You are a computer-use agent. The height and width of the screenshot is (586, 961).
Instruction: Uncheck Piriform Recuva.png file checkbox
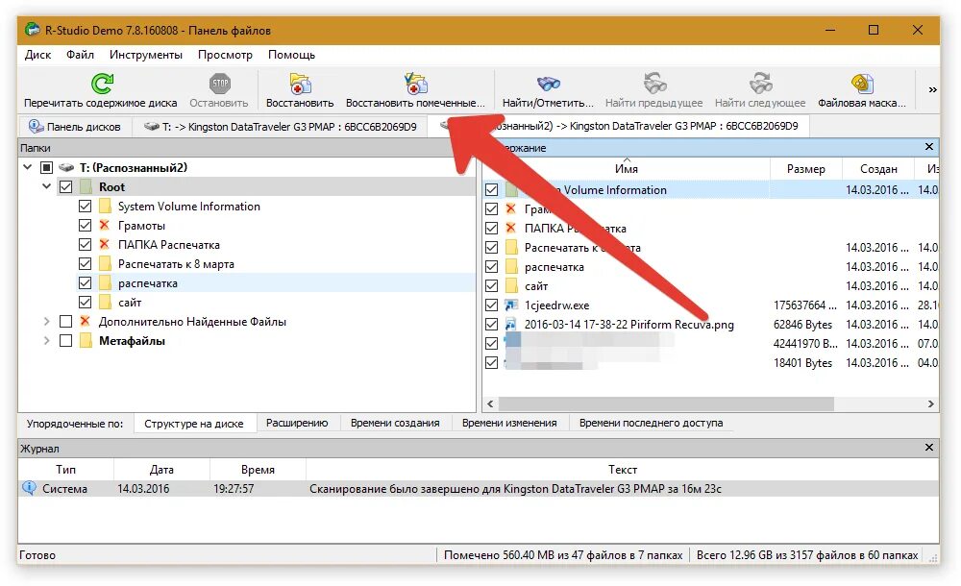[491, 325]
